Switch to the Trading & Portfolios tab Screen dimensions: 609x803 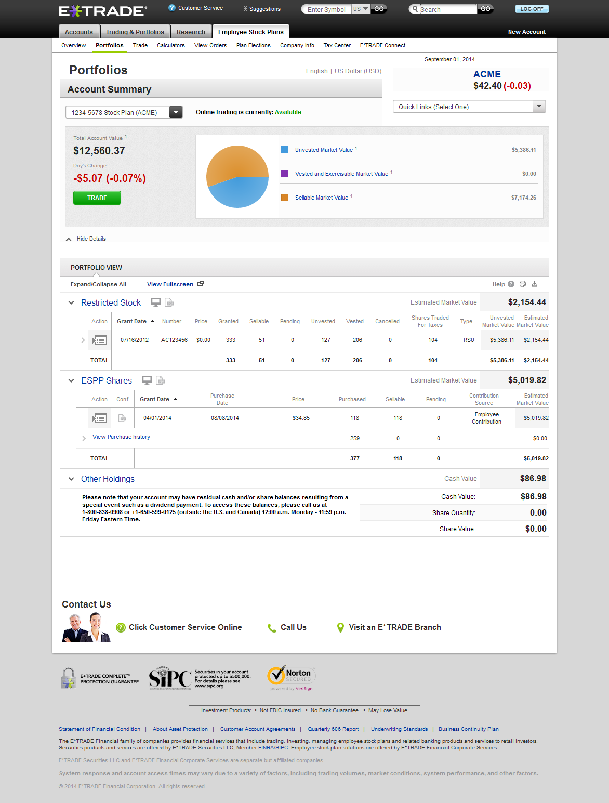pos(135,32)
